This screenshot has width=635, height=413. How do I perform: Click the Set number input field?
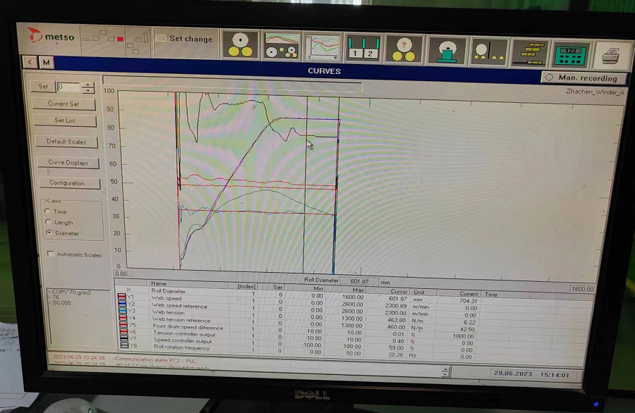pyautogui.click(x=68, y=87)
